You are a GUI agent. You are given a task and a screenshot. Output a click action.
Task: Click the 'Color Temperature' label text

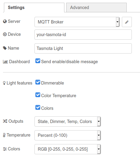[59, 96]
